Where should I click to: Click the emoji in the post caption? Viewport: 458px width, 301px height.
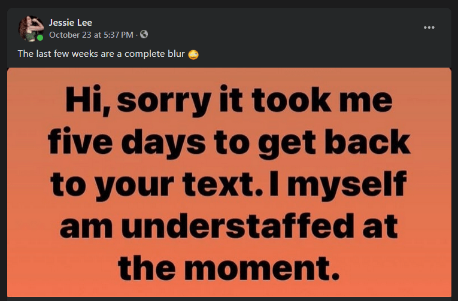(x=193, y=54)
